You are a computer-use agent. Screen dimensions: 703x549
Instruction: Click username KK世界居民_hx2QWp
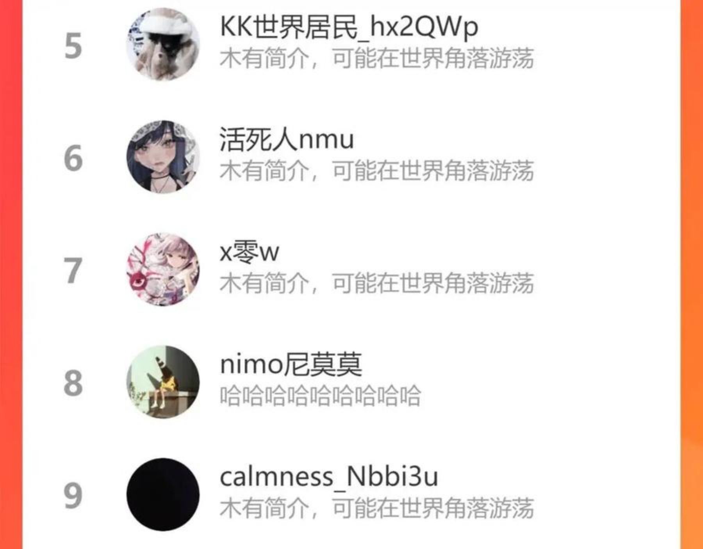click(x=349, y=27)
